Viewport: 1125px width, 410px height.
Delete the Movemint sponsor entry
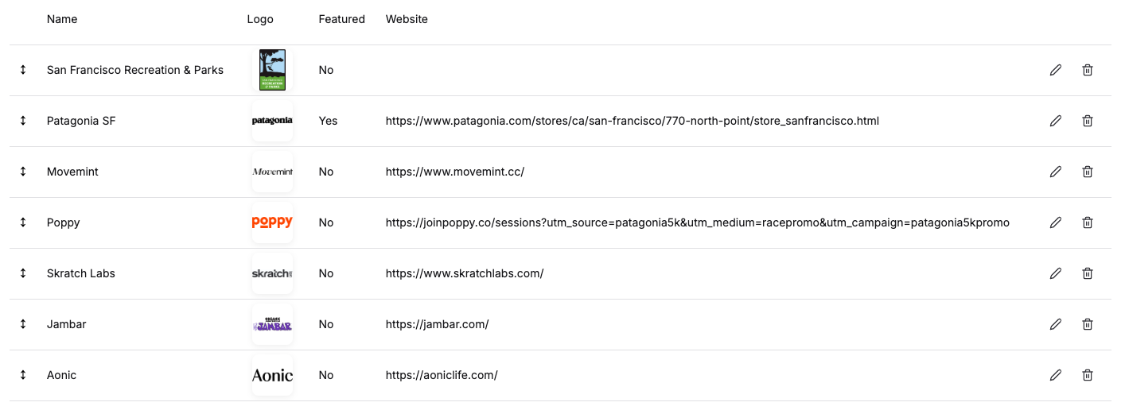click(1088, 172)
